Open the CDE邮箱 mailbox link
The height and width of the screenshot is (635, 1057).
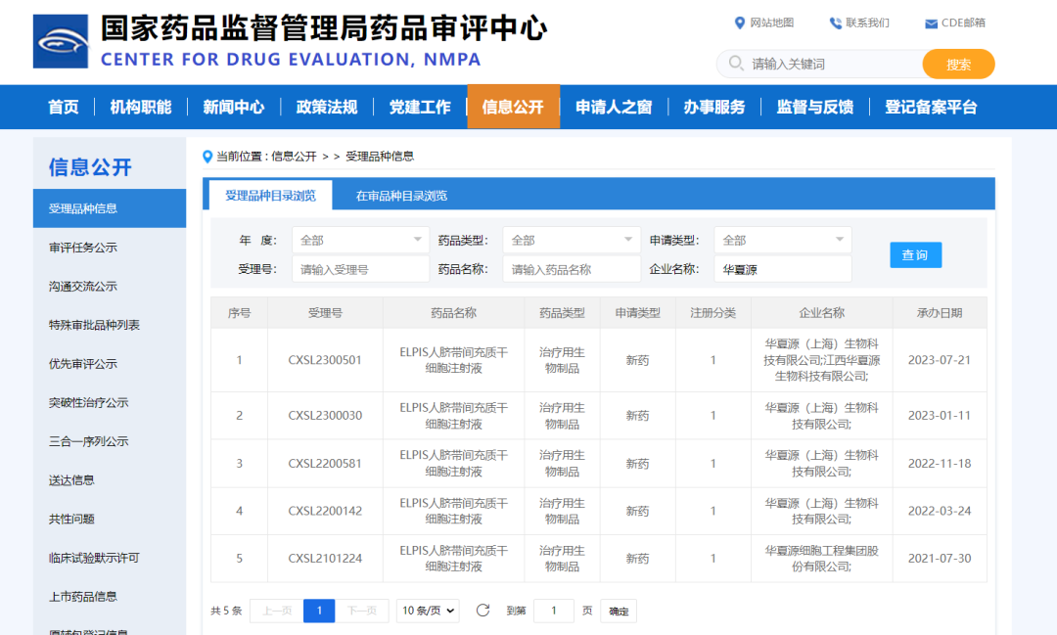[963, 23]
